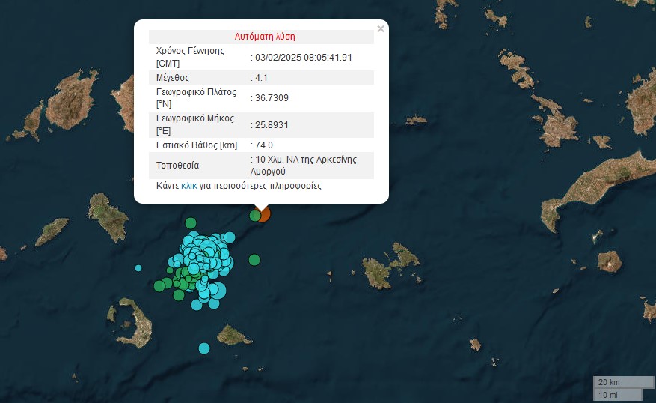The width and height of the screenshot is (656, 403).
Task: Click the Τοποθεσία location description text
Action: point(310,165)
